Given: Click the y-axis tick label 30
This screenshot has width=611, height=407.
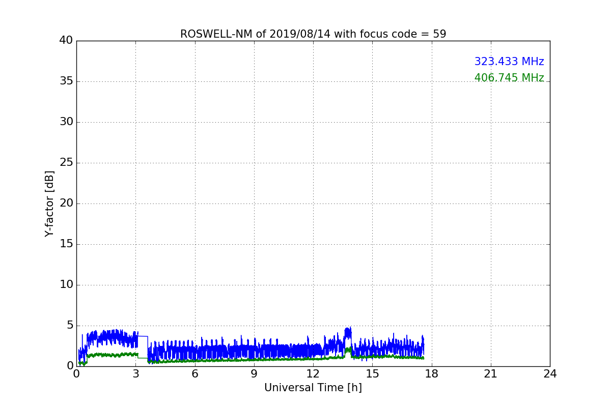Looking at the screenshot, I should click(x=66, y=122).
